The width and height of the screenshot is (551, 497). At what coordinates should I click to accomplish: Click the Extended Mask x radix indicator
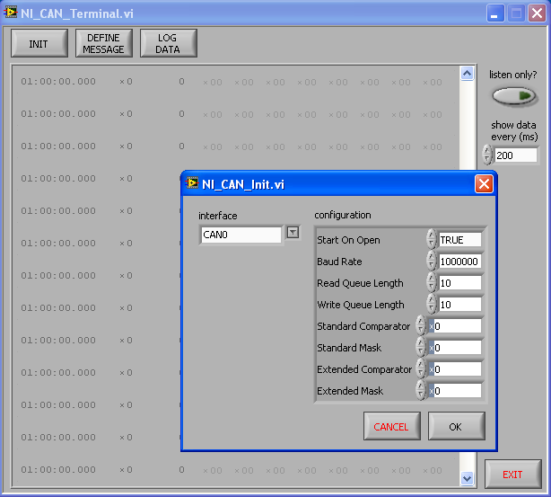coord(431,391)
